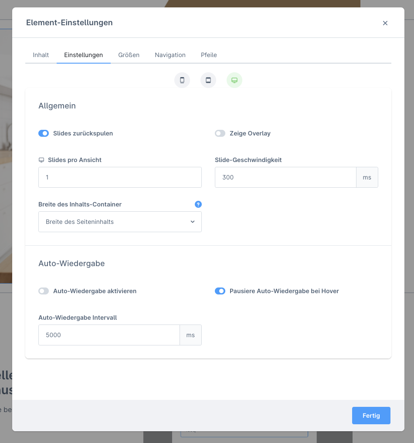
Task: Turn off Pausiere Auto-Wiedergabe bei Hover
Action: click(220, 291)
